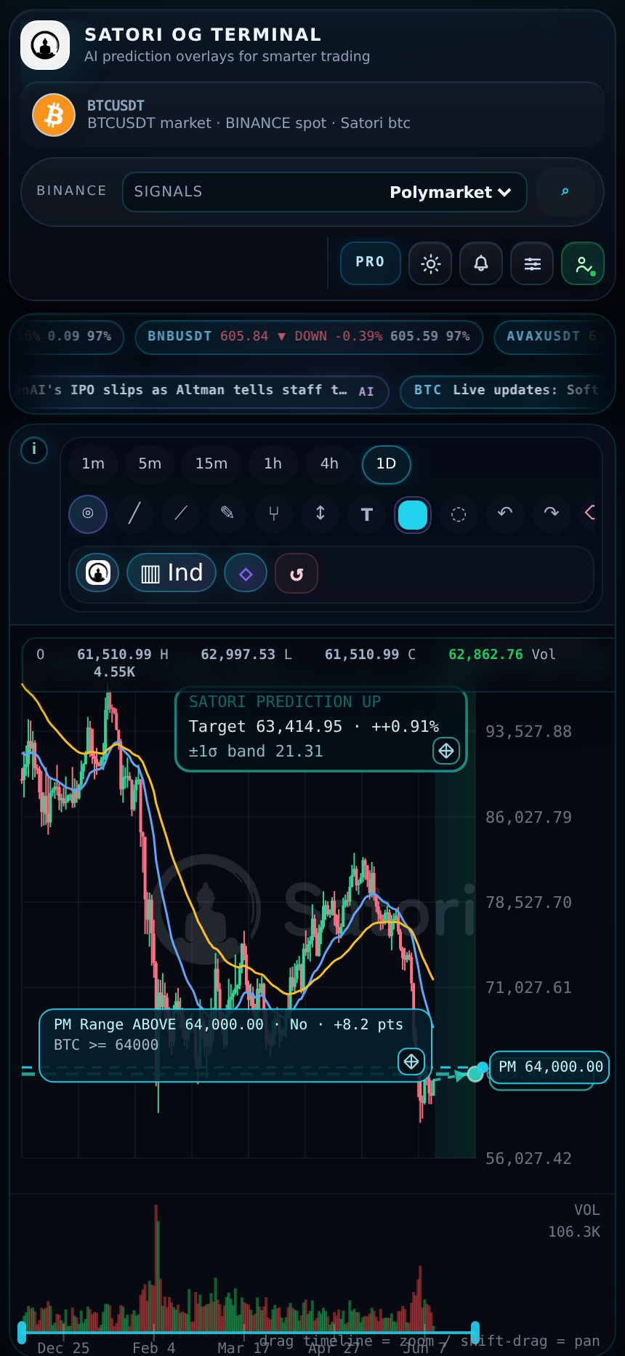This screenshot has height=1356, width=625.
Task: Switch to the 4h timeframe
Action: click(x=329, y=464)
